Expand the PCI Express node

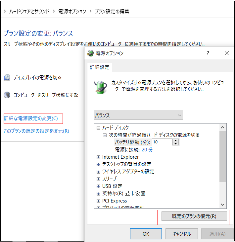click(98, 201)
